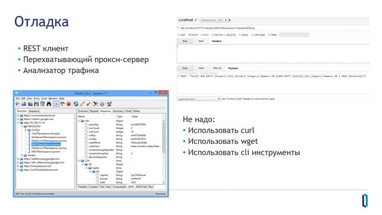Click the Edit pencil icon in Charles toolbar
382x215 pixels.
82,104
